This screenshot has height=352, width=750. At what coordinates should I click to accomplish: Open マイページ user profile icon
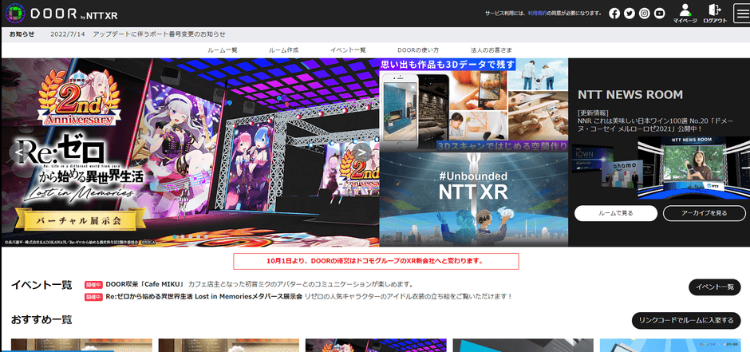pyautogui.click(x=685, y=14)
